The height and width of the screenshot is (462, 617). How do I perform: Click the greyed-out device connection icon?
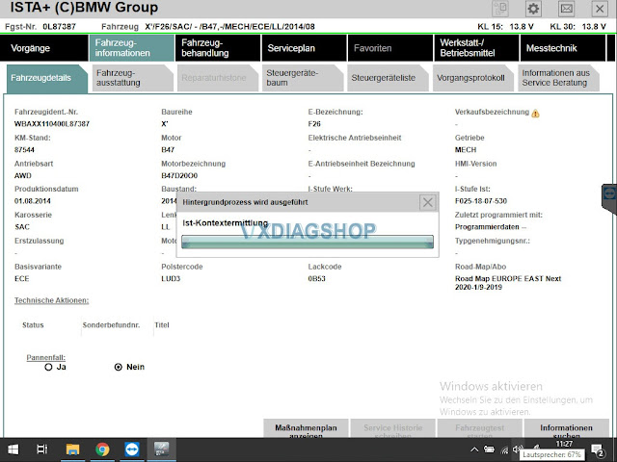(x=500, y=9)
